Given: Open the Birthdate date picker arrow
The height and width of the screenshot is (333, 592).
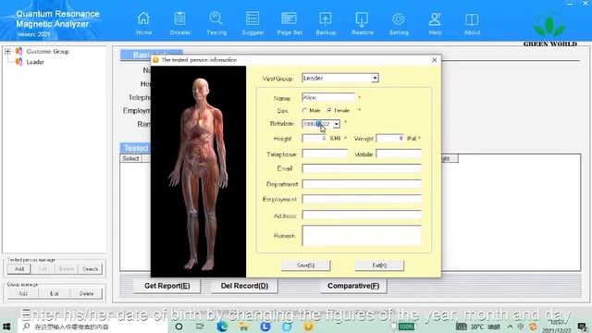Looking at the screenshot, I should [336, 124].
